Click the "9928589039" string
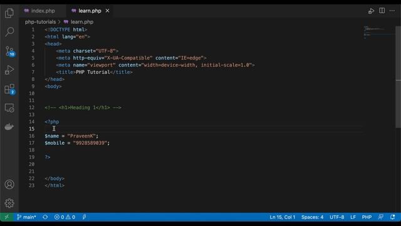The width and height of the screenshot is (401, 226). (x=90, y=143)
